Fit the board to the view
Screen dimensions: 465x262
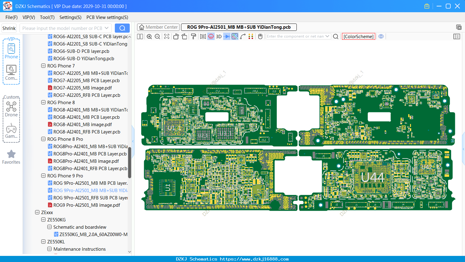pyautogui.click(x=167, y=37)
